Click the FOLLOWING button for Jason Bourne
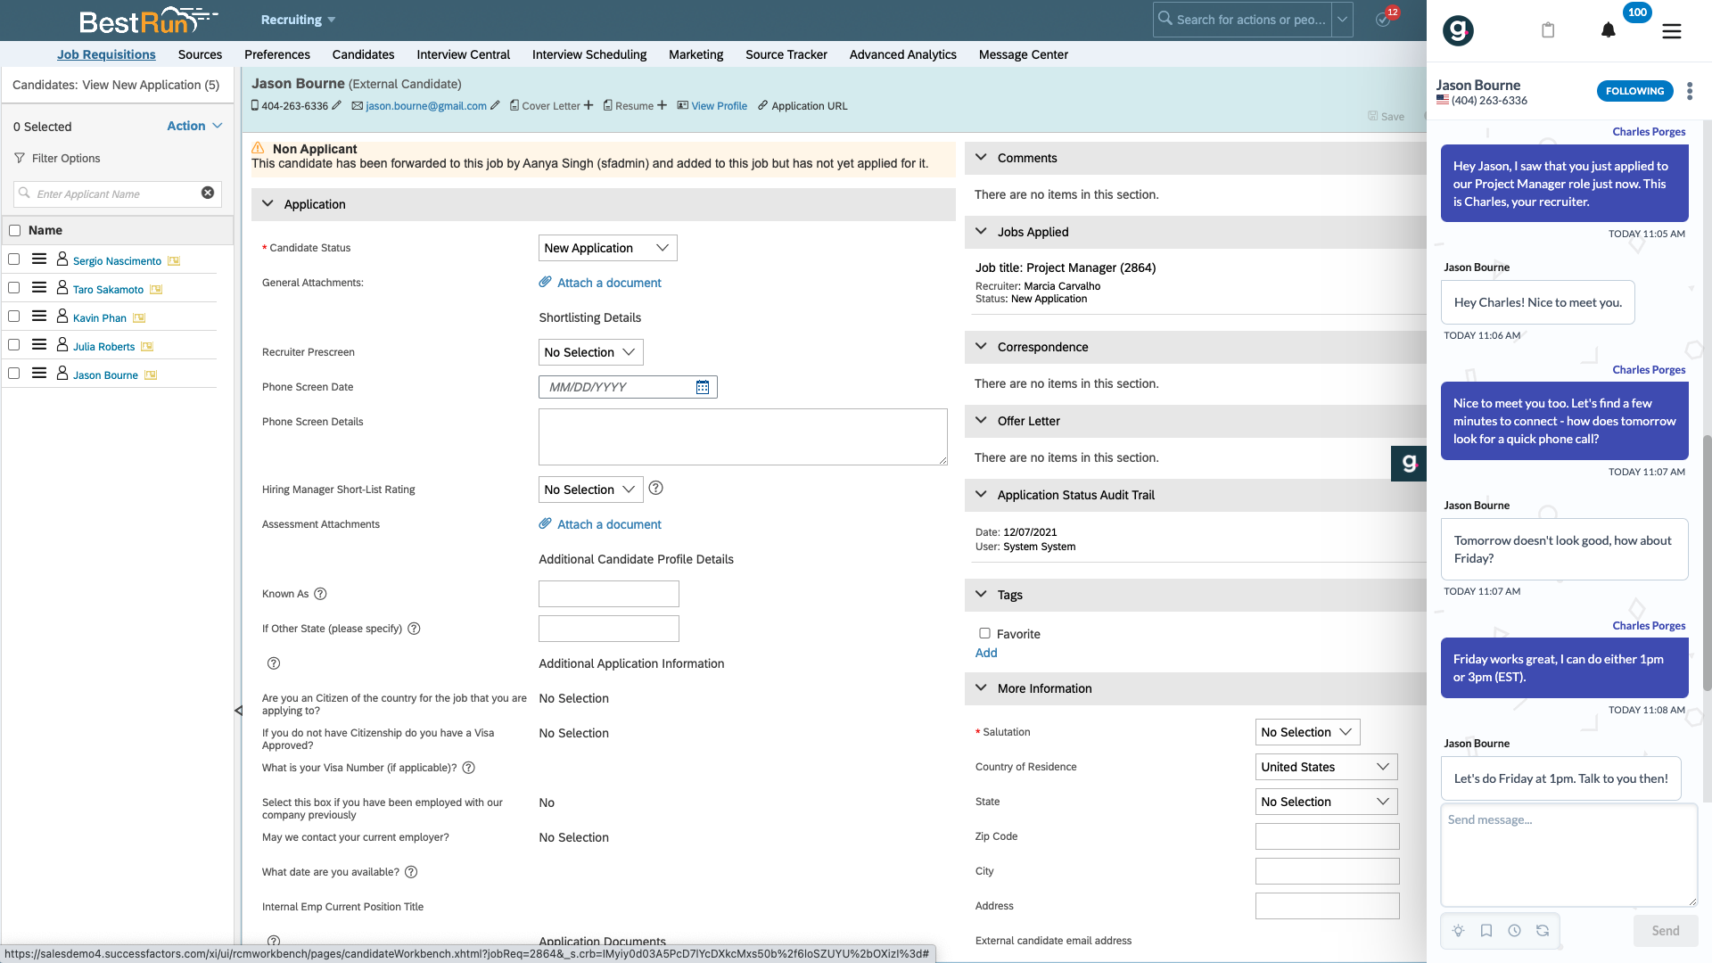Viewport: 1712px width, 963px height. (1634, 91)
